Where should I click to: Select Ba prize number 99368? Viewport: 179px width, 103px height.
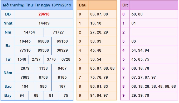coord(43,50)
